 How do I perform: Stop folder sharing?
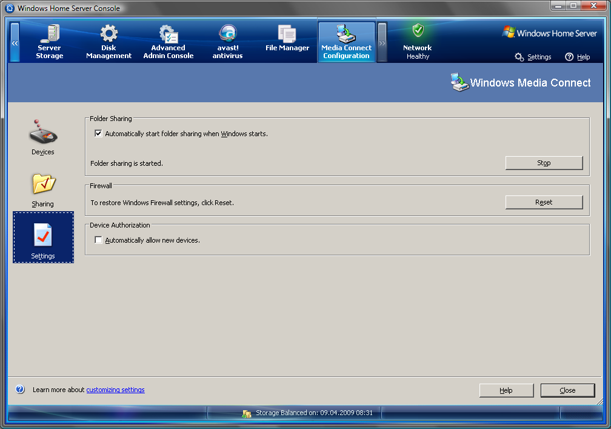coord(544,163)
